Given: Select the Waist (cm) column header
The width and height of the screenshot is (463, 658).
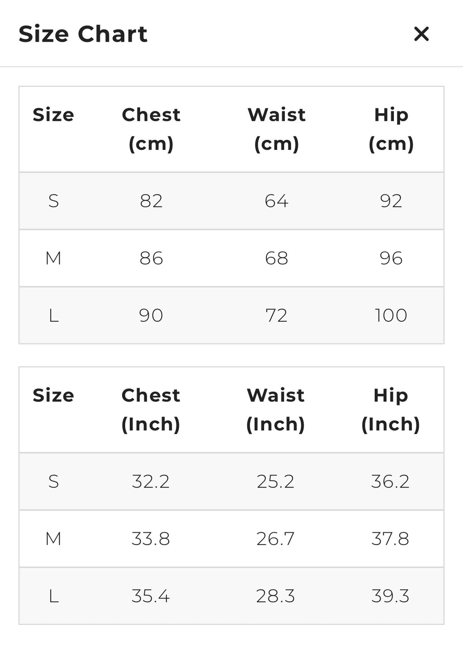Looking at the screenshot, I should (276, 129).
